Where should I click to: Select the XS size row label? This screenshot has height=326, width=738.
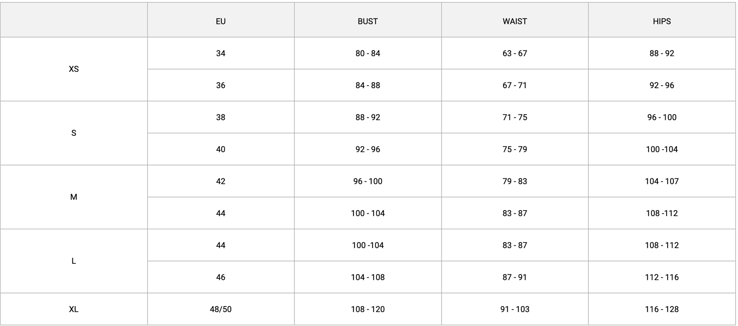(x=74, y=69)
